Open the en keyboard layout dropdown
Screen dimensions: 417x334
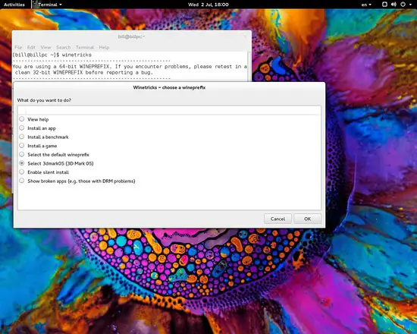tap(366, 5)
